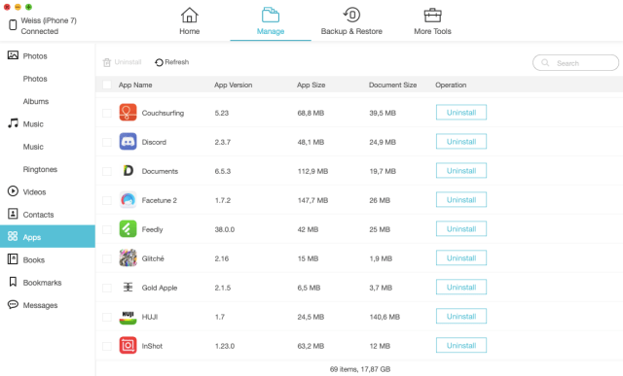
Task: Select the Discord app icon
Action: (x=128, y=142)
